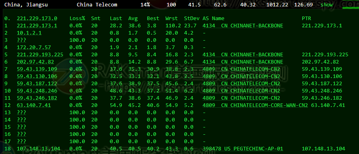Viewport: 359px width, 154px height.
Task: Click the ??? link in hop 3
Action: [x=21, y=40]
